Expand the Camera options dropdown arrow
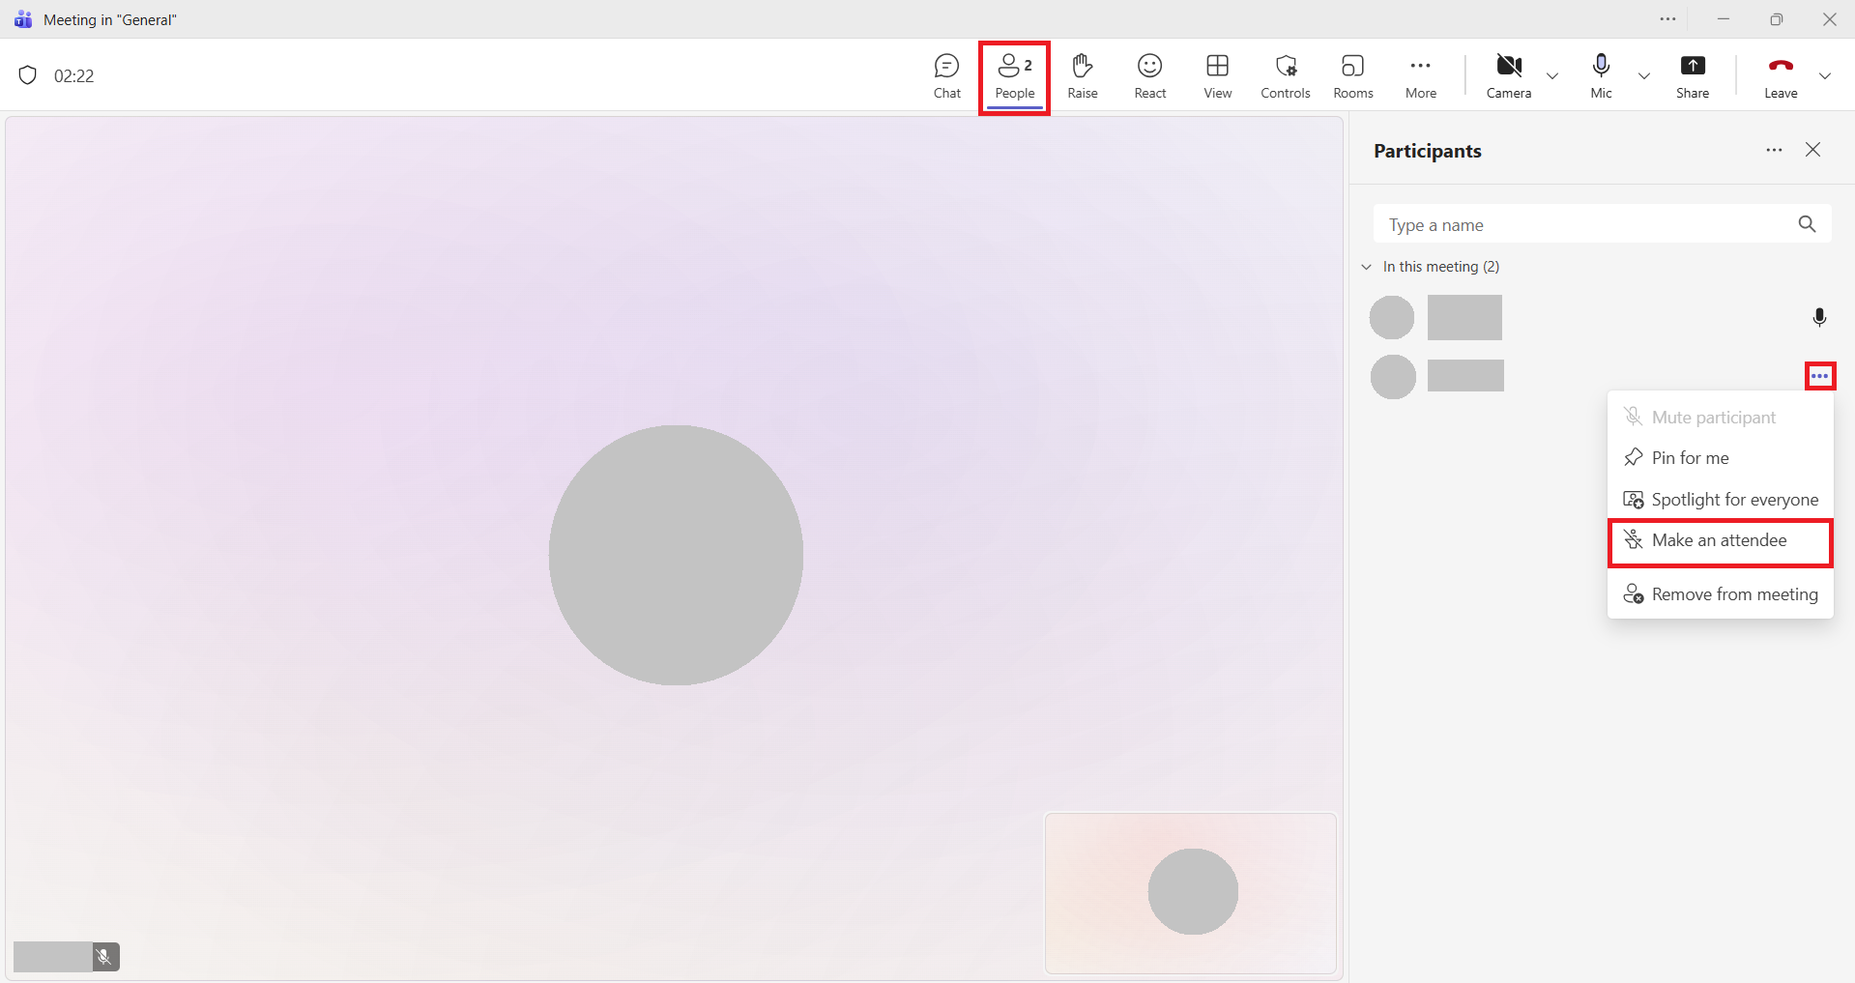The width and height of the screenshot is (1855, 983). (1552, 76)
